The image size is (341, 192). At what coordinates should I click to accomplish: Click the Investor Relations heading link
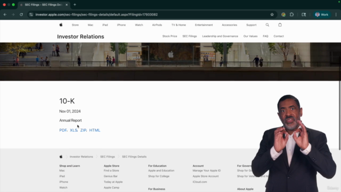[x=80, y=37]
